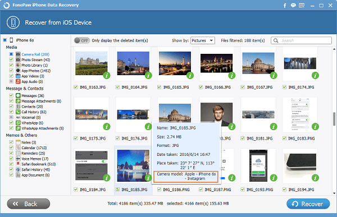The height and width of the screenshot is (217, 337).
Task: Select App Document (6) category
Action: point(35,175)
